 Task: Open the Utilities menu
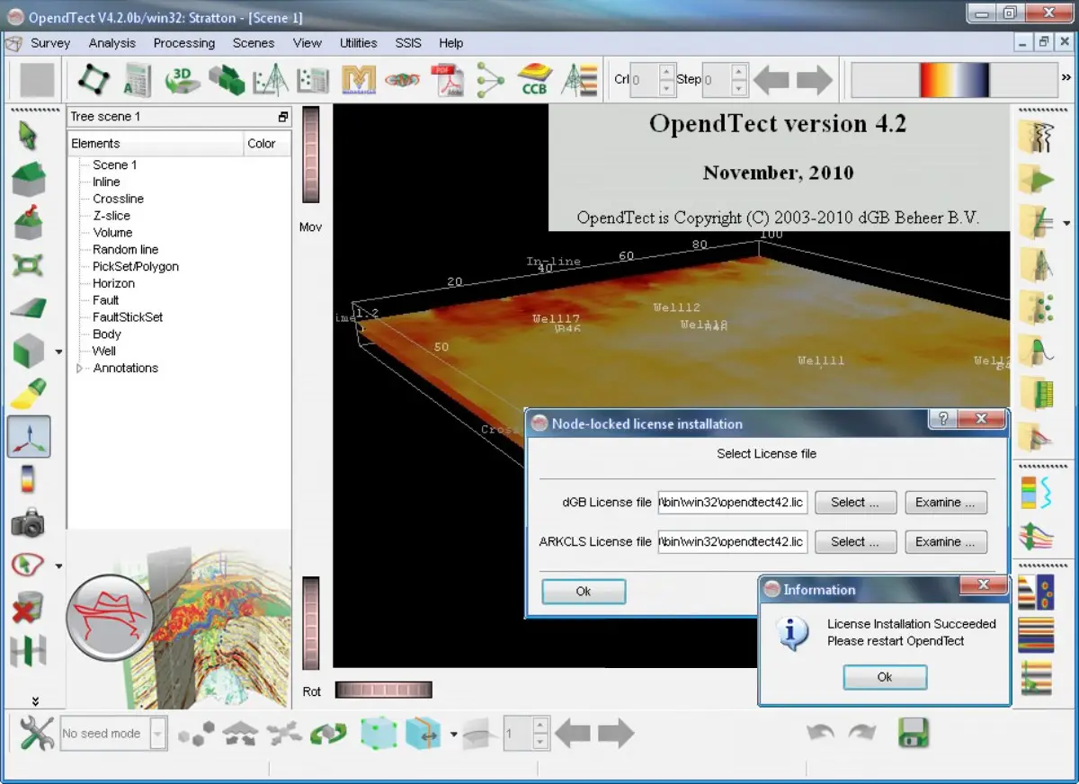pyautogui.click(x=359, y=43)
